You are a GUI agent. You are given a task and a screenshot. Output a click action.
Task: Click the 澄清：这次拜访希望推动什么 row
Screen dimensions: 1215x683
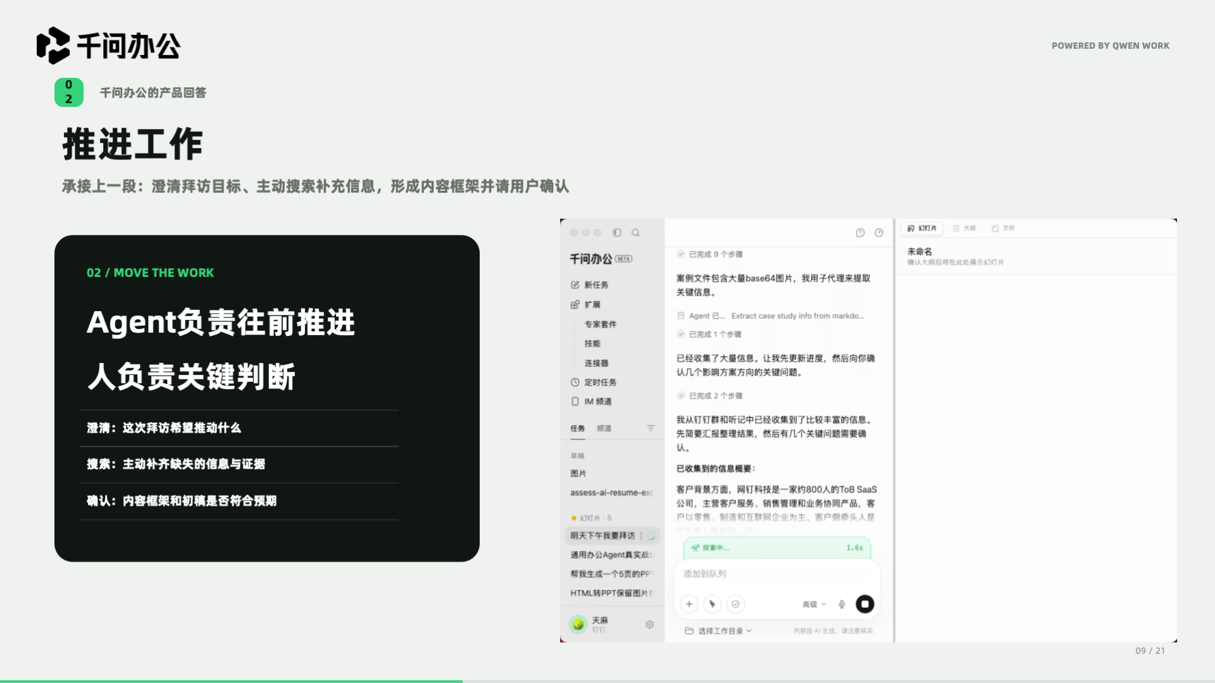pyautogui.click(x=239, y=428)
